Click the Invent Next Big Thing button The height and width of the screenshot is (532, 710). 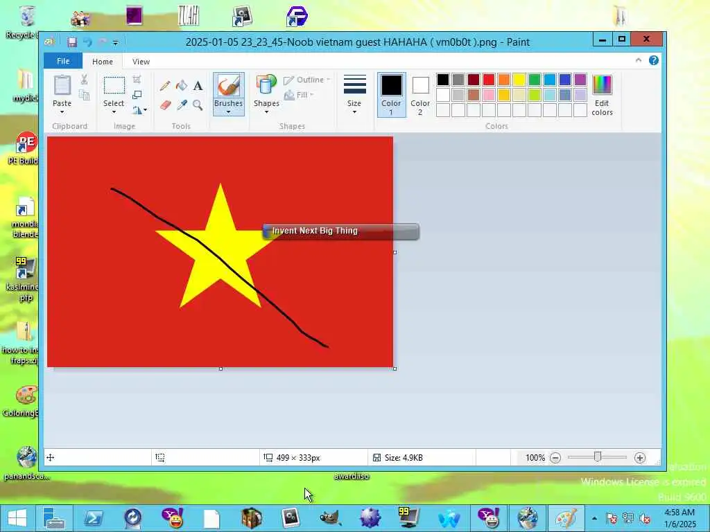click(341, 231)
